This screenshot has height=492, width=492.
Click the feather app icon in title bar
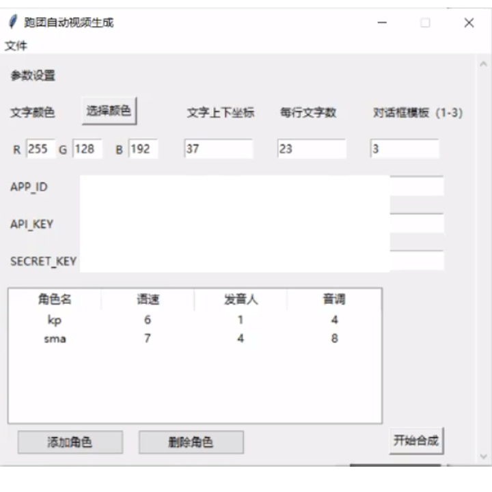[12, 23]
